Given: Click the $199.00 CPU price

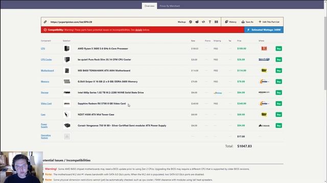Looking at the screenshot, I should tap(242, 49).
